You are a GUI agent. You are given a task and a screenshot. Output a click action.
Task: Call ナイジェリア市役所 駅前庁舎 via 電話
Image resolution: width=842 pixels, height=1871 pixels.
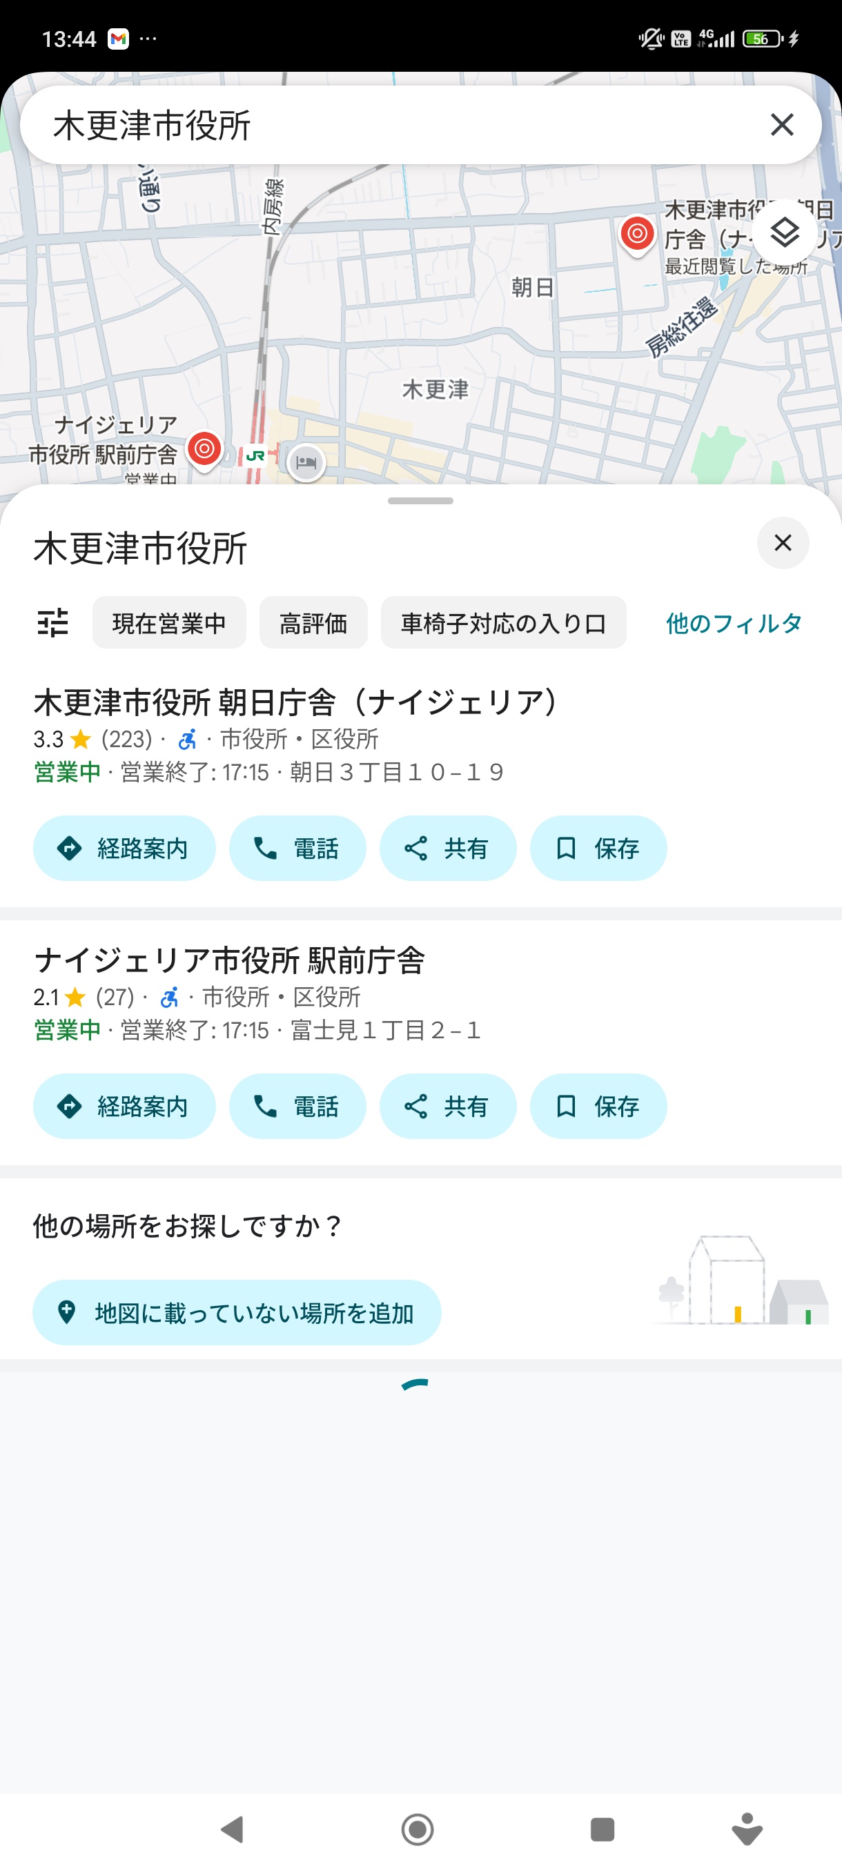pyautogui.click(x=297, y=1105)
